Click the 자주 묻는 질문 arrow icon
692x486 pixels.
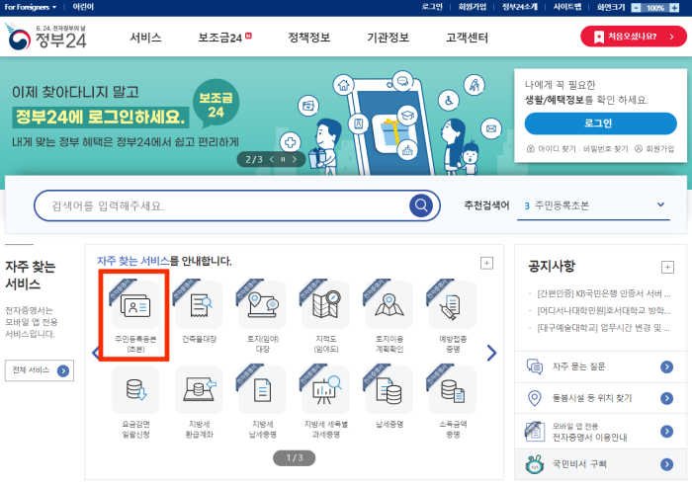click(667, 366)
